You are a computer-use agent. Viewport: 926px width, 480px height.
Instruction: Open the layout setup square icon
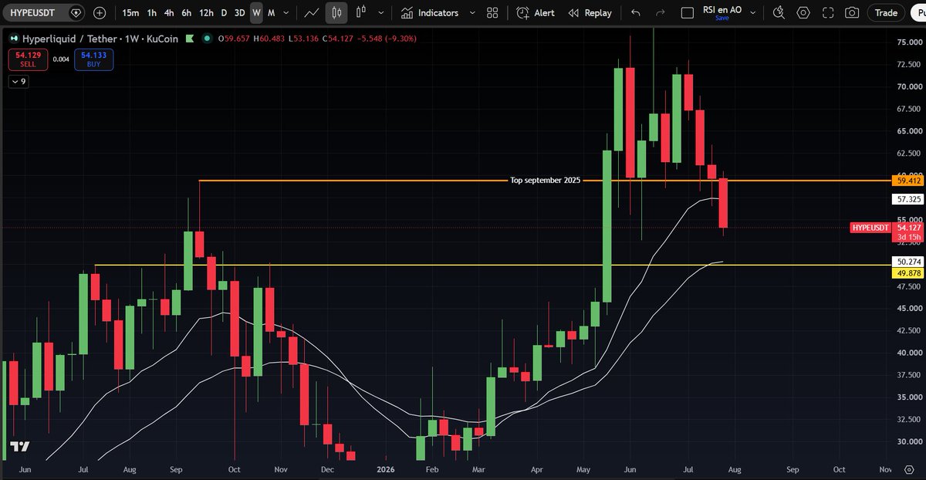688,12
